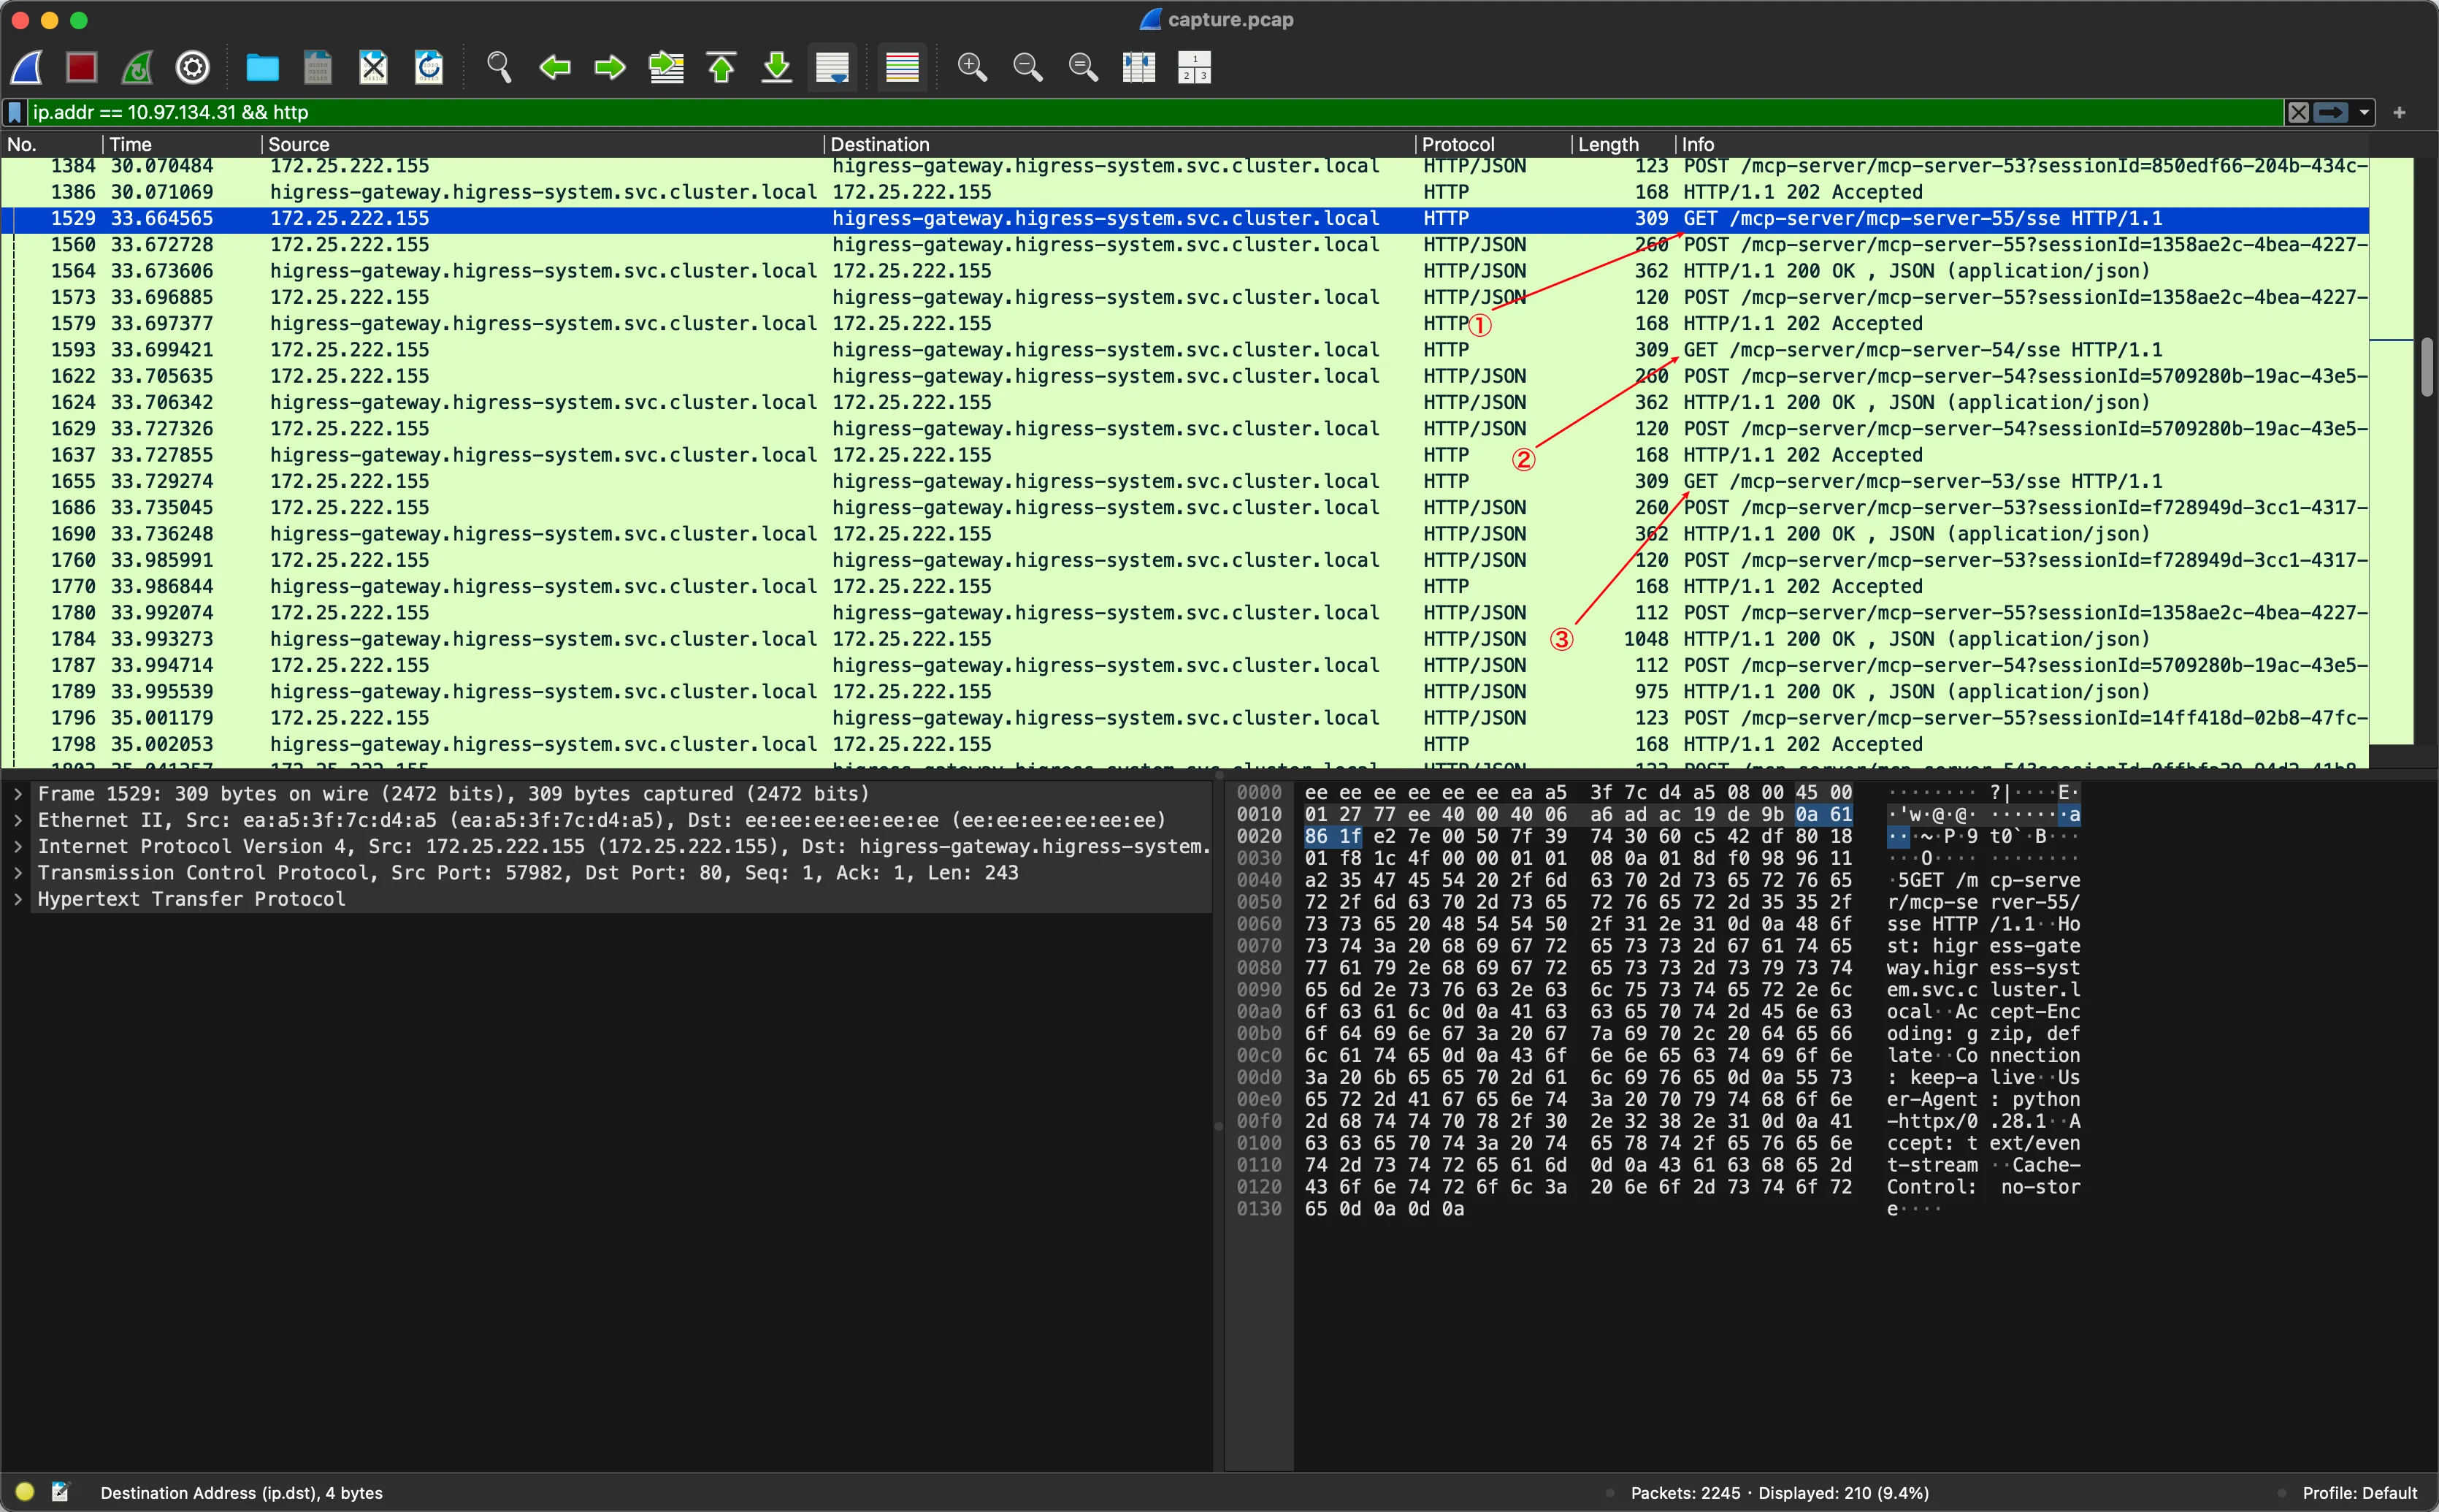Select packet 1529 GET mcp-server-55/sse
This screenshot has height=1512, width=2439.
click(x=1184, y=218)
